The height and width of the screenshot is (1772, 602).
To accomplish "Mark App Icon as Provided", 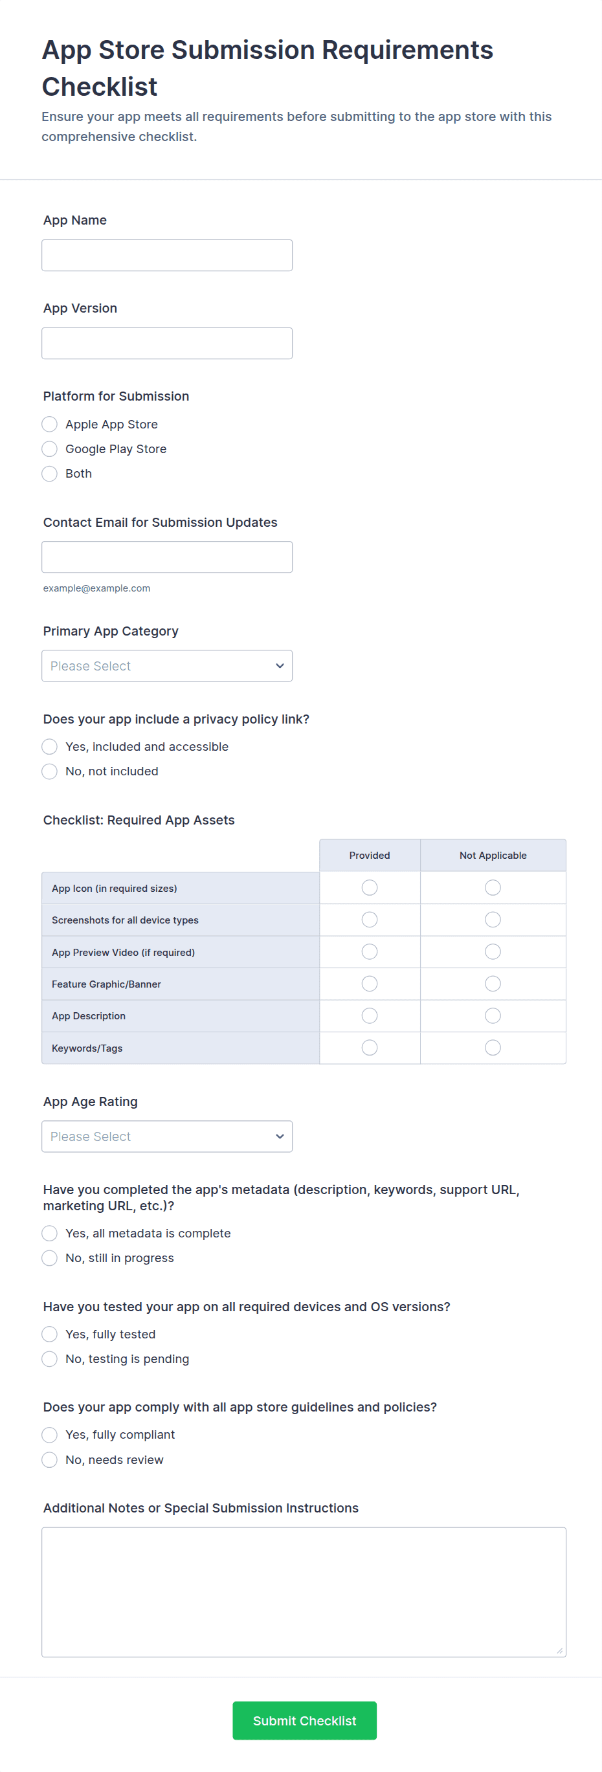I will click(x=370, y=888).
